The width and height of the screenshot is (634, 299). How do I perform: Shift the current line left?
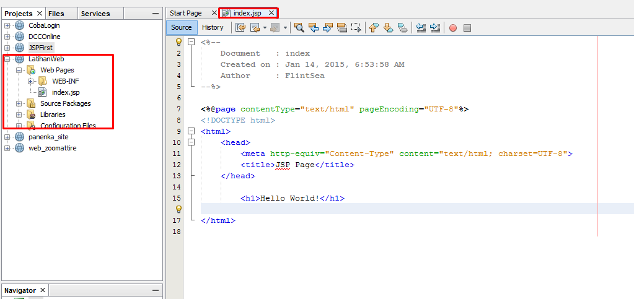[421, 27]
